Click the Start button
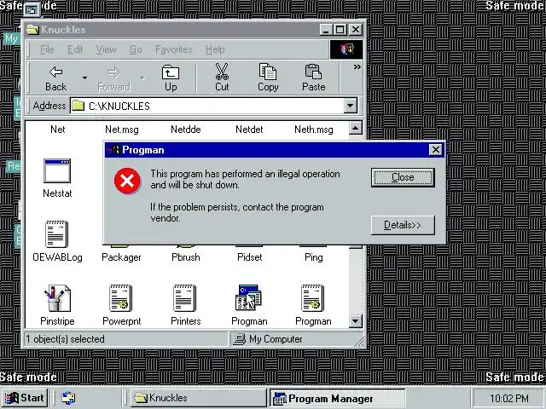The width and height of the screenshot is (546, 409). [x=25, y=398]
